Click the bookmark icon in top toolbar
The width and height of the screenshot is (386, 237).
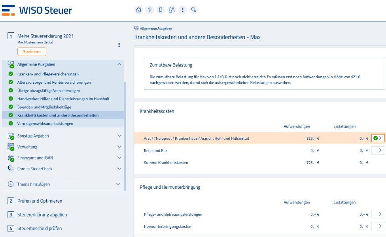coord(161,10)
